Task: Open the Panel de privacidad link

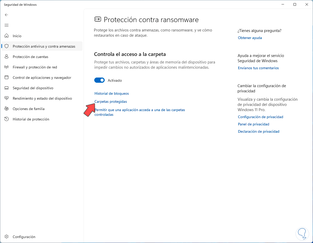Action: pyautogui.click(x=253, y=124)
